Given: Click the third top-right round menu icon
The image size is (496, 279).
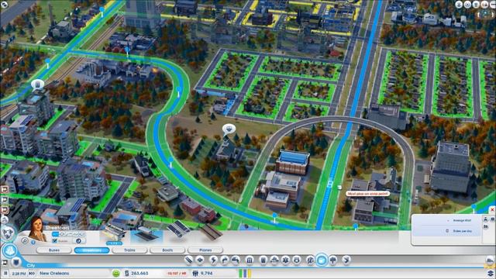Looking at the screenshot, I should point(476,5).
